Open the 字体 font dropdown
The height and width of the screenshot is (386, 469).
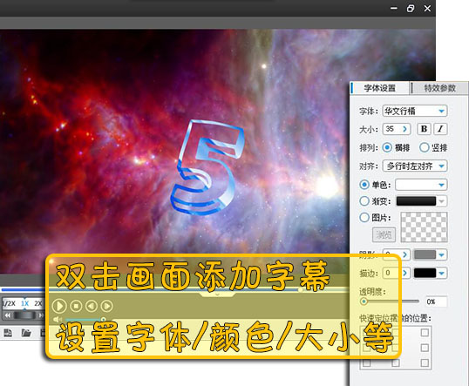(x=415, y=111)
